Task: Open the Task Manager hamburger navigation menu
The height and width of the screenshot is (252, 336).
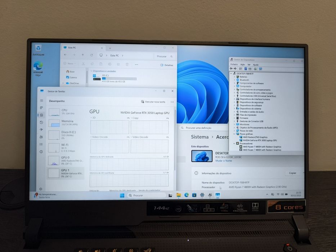Action: (x=41, y=100)
